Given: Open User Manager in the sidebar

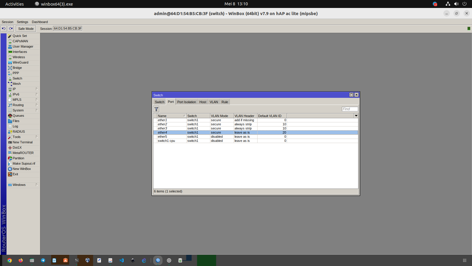Looking at the screenshot, I should pyautogui.click(x=23, y=46).
